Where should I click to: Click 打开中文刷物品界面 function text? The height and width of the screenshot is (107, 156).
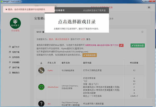(x=92, y=70)
